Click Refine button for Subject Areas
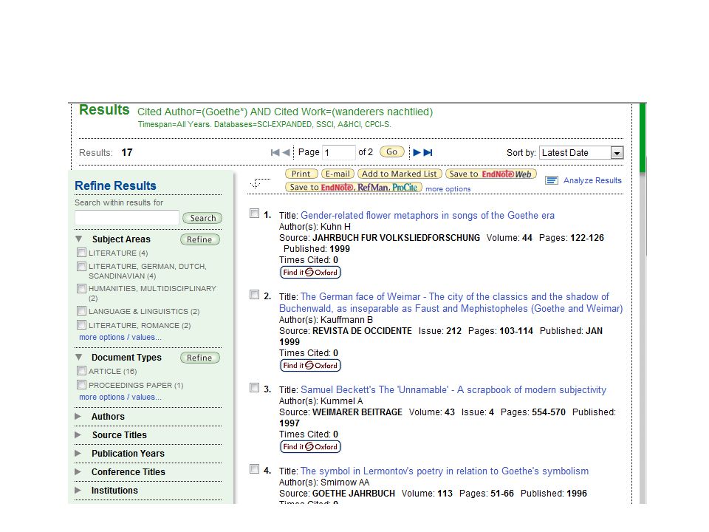The height and width of the screenshot is (532, 709). 200,239
